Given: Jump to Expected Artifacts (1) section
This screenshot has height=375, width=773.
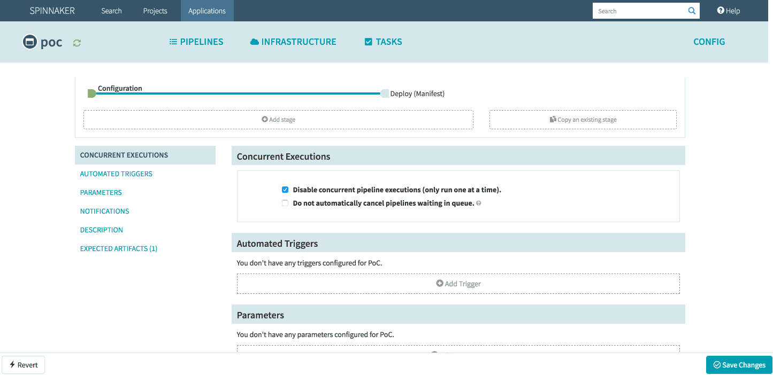Looking at the screenshot, I should pos(119,248).
